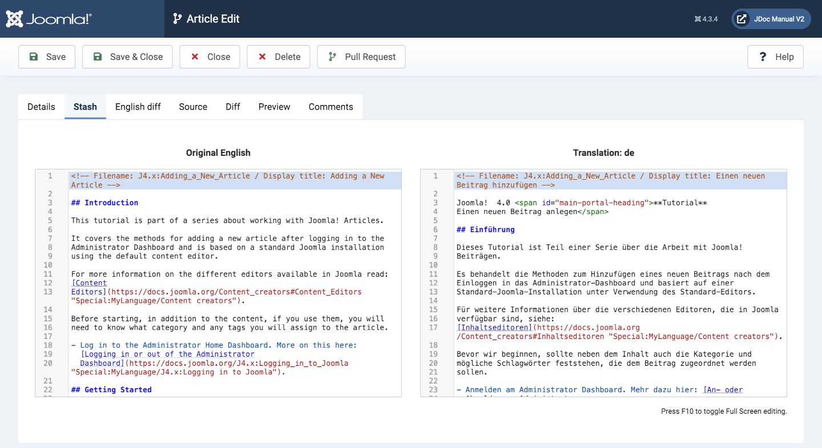
Task: Click line 'Dieses Tutorial ist Teil einer Serie'
Action: [599, 247]
